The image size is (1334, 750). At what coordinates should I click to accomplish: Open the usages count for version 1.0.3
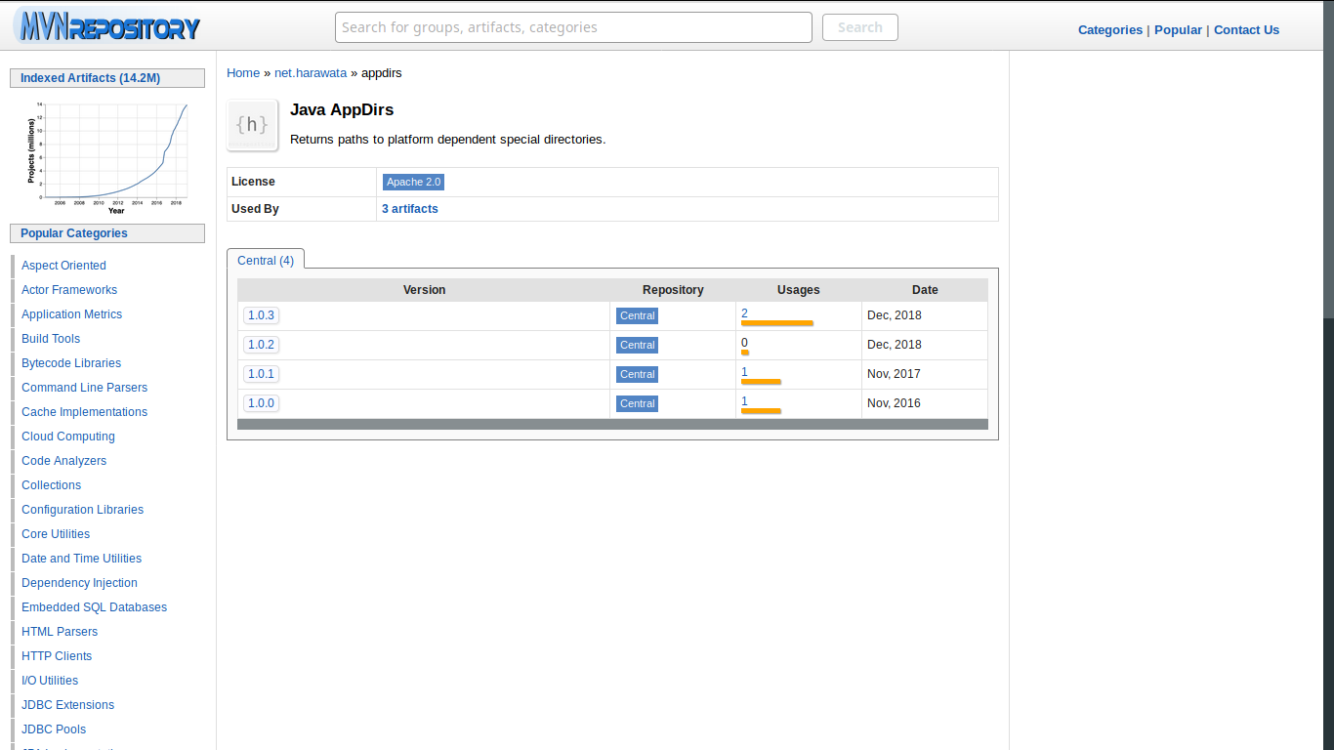pyautogui.click(x=744, y=313)
